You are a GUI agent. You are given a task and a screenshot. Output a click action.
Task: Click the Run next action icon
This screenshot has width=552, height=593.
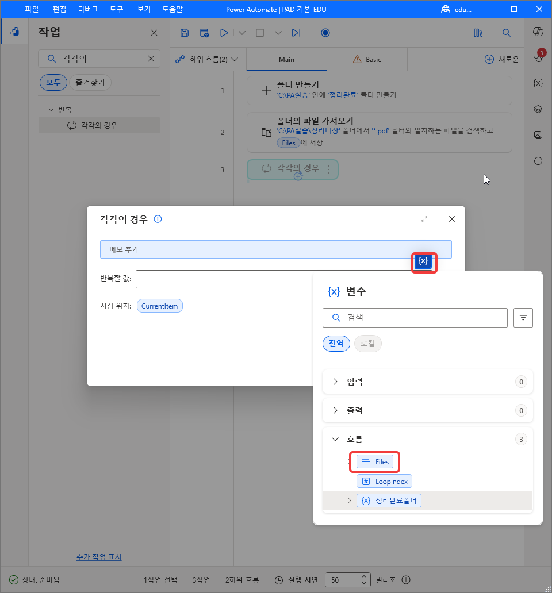pos(296,33)
